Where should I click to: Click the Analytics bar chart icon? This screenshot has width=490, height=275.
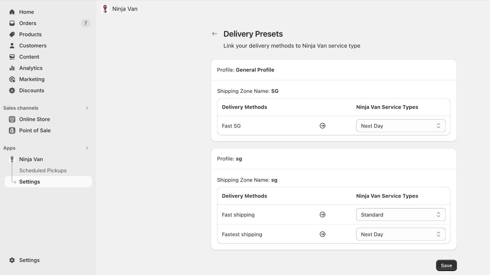[x=12, y=68]
